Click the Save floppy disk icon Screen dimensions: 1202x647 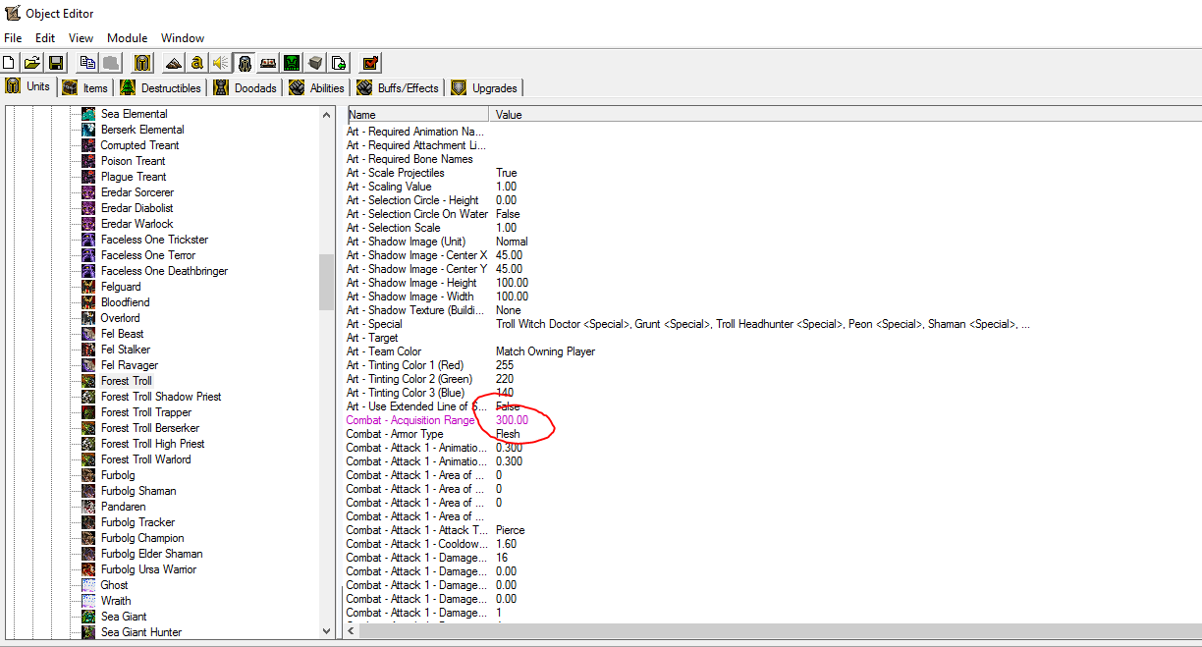(56, 63)
